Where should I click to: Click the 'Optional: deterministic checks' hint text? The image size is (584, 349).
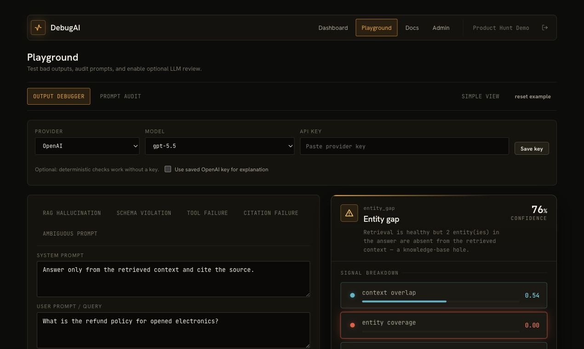tap(97, 169)
